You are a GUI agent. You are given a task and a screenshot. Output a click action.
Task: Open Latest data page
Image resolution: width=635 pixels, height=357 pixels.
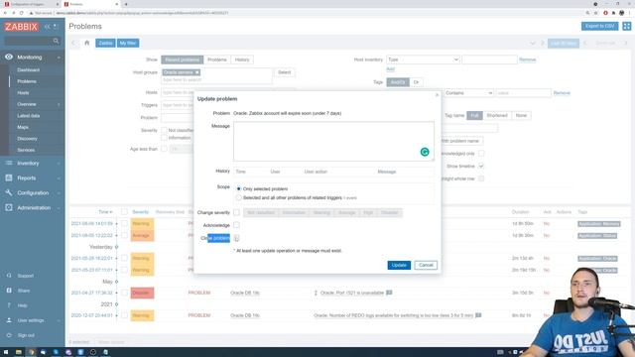(29, 116)
